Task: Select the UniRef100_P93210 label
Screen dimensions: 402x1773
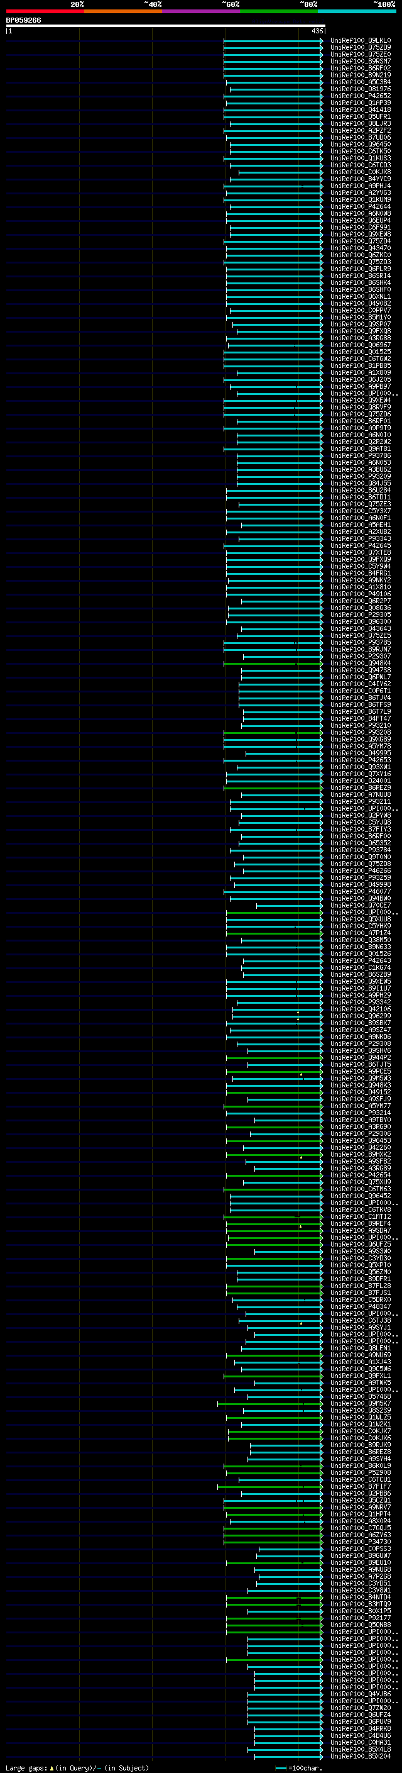Action: 361,725
